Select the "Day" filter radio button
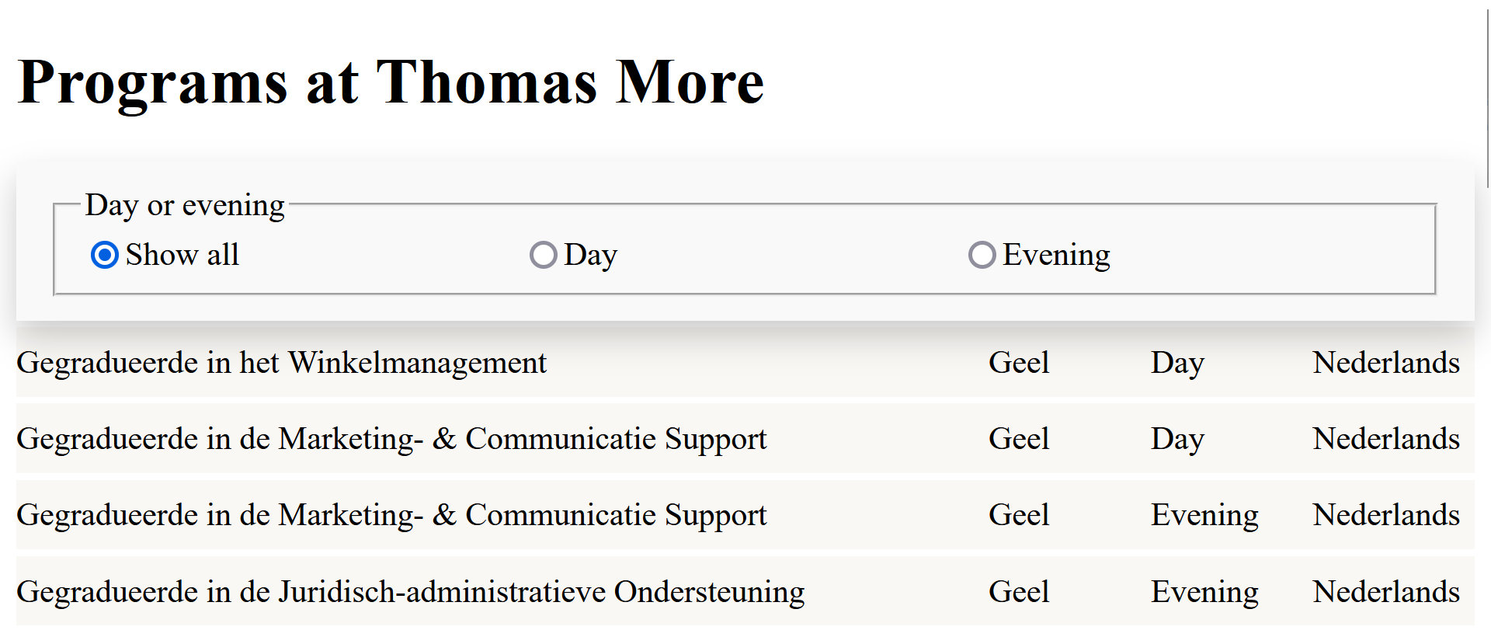1491x630 pixels. 544,255
